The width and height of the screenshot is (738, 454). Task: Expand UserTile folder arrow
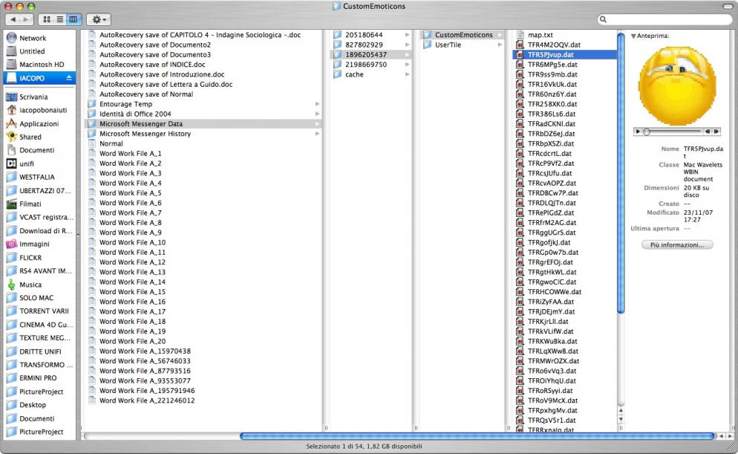[x=500, y=45]
